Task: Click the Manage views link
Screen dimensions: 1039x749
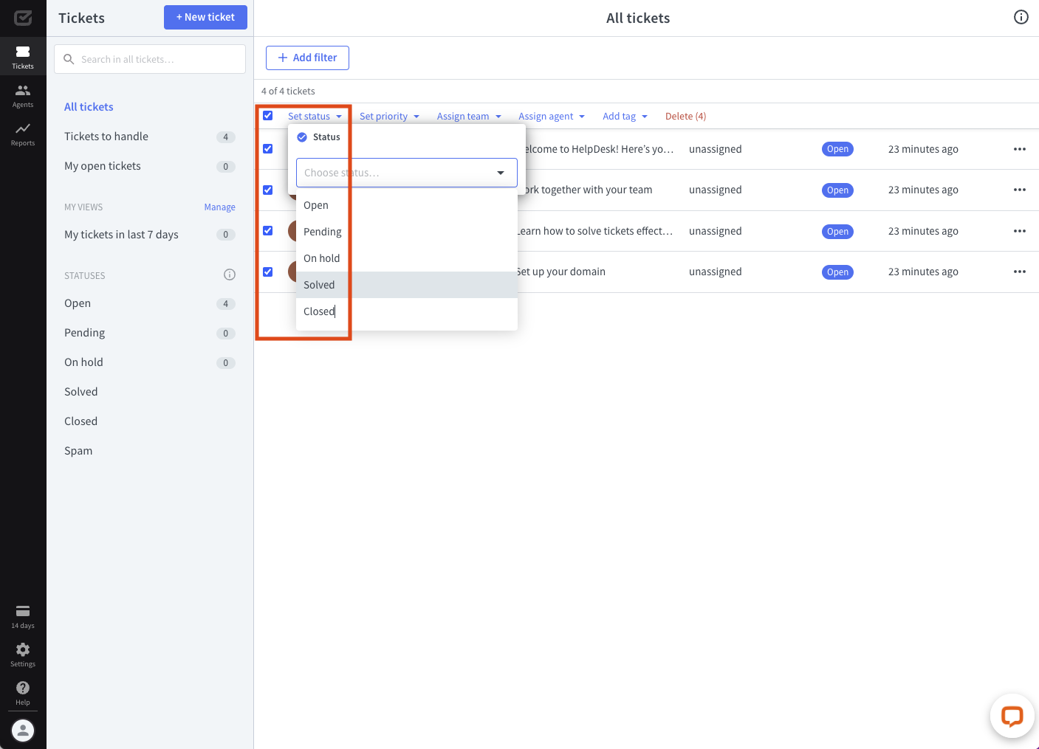Action: pyautogui.click(x=220, y=207)
